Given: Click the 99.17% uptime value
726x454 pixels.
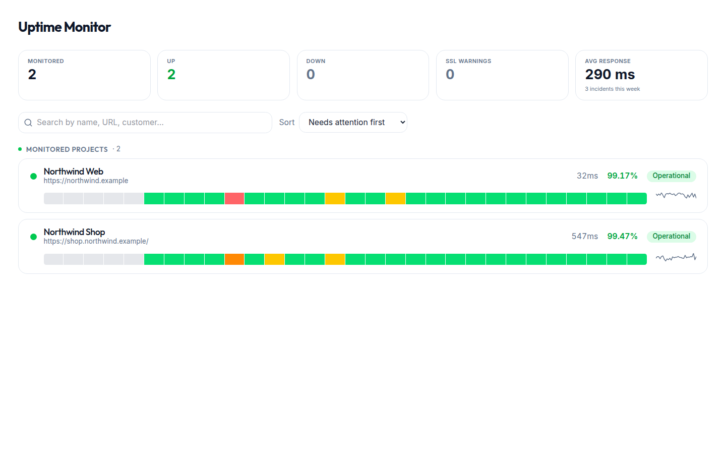Looking at the screenshot, I should [x=622, y=176].
